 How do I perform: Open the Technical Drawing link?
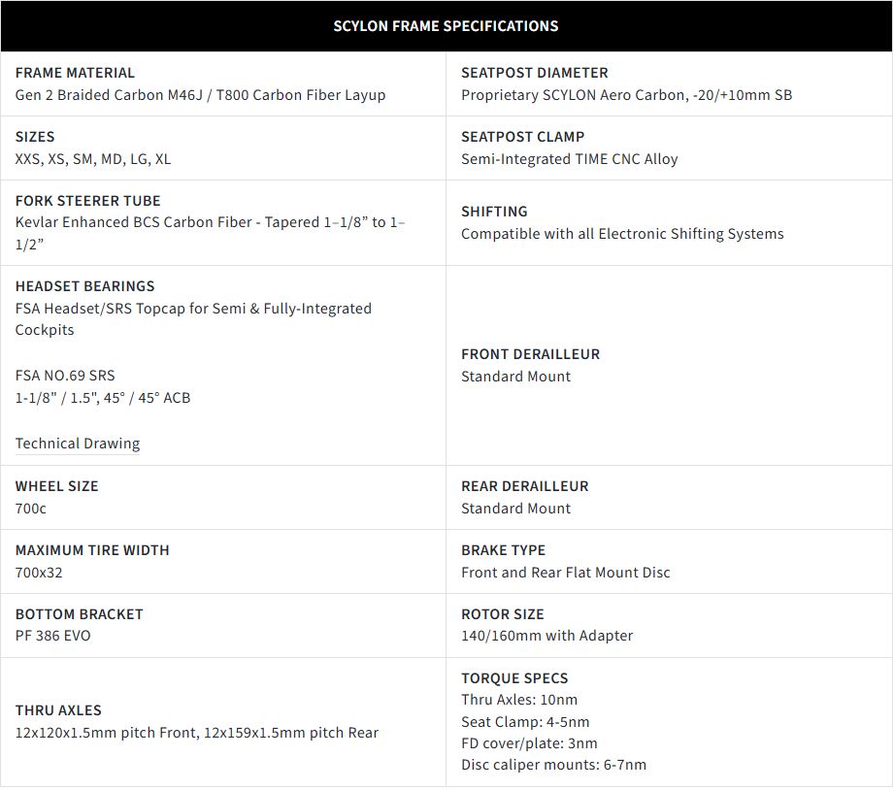78,444
